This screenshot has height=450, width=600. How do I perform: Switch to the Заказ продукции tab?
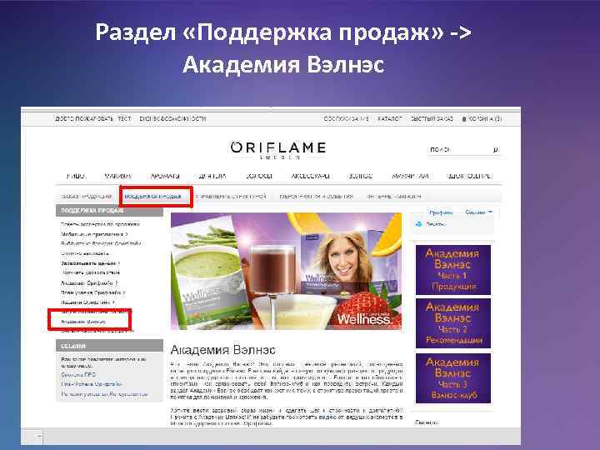[x=87, y=197]
